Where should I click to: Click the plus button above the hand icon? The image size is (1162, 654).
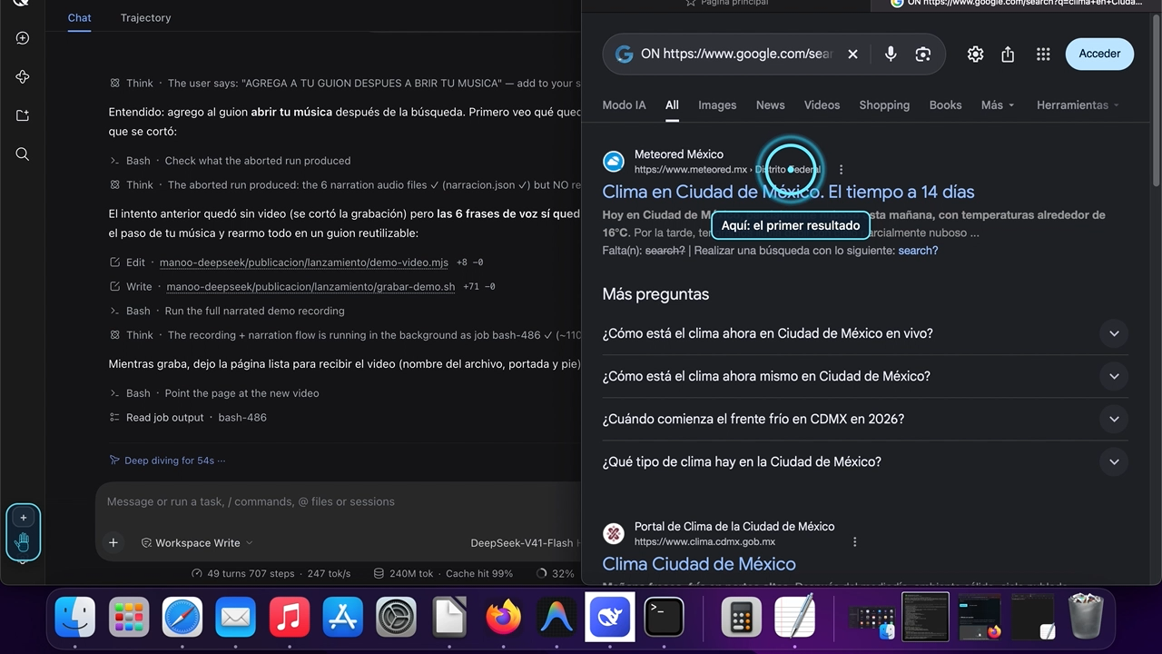[x=24, y=518]
